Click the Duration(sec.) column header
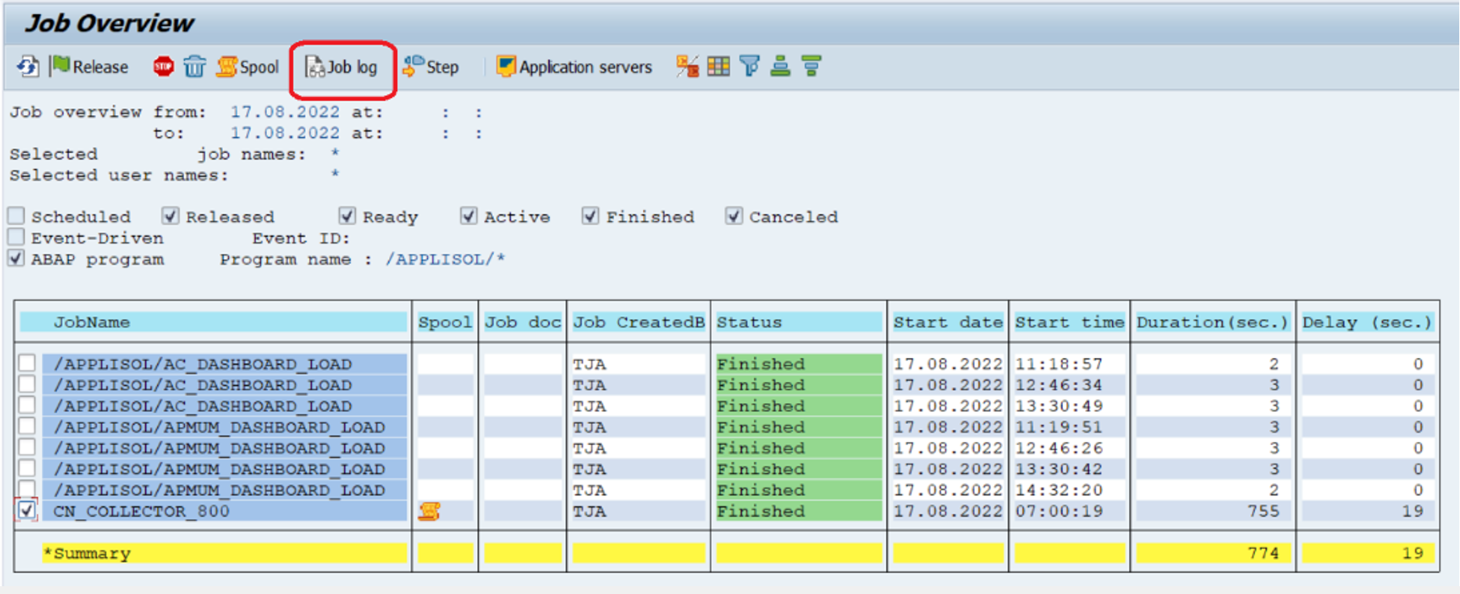Viewport: 1460px width, 594px height. click(x=1212, y=322)
